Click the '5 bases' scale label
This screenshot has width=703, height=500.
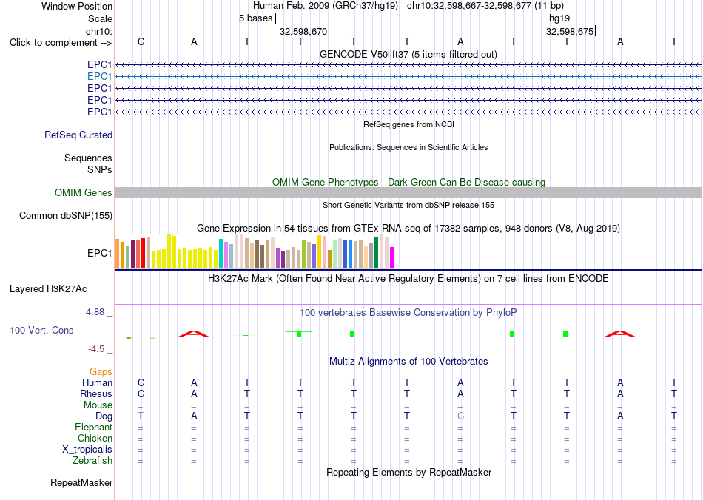[255, 18]
